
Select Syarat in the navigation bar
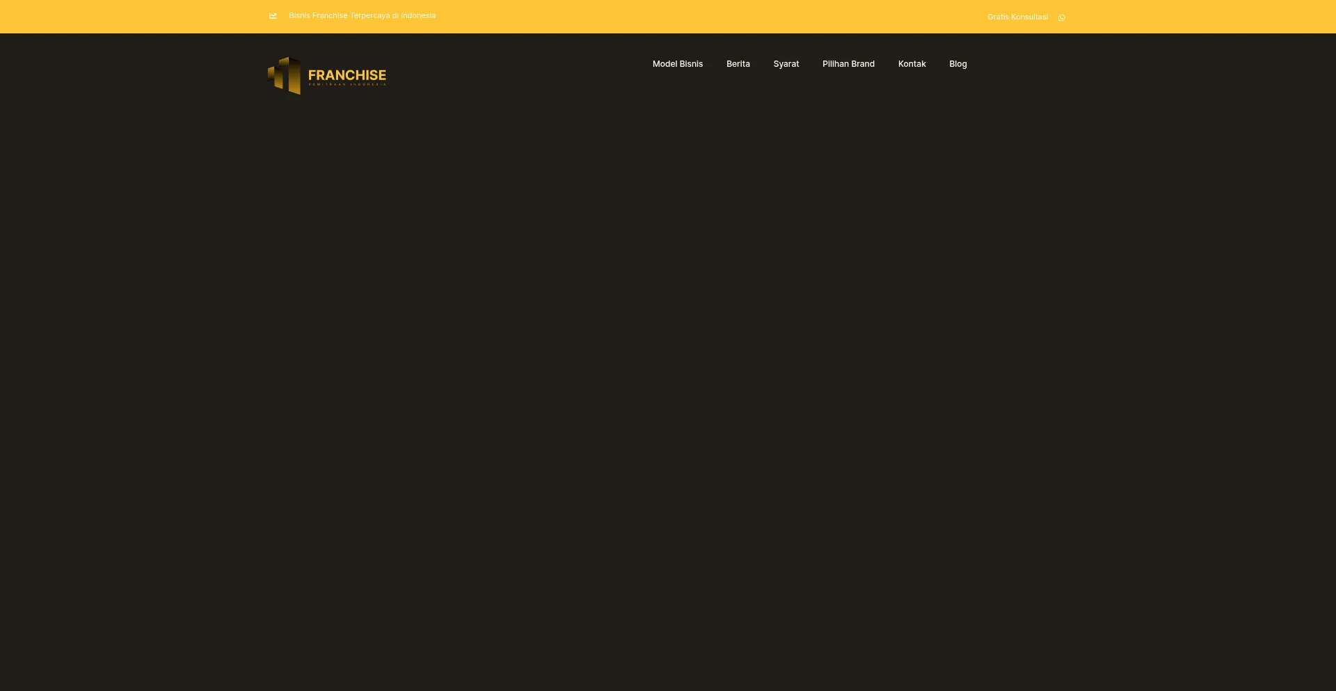(786, 64)
